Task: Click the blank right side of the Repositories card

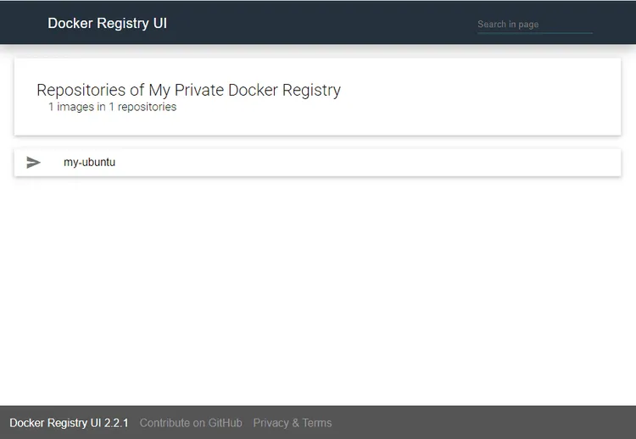Action: [x=509, y=97]
